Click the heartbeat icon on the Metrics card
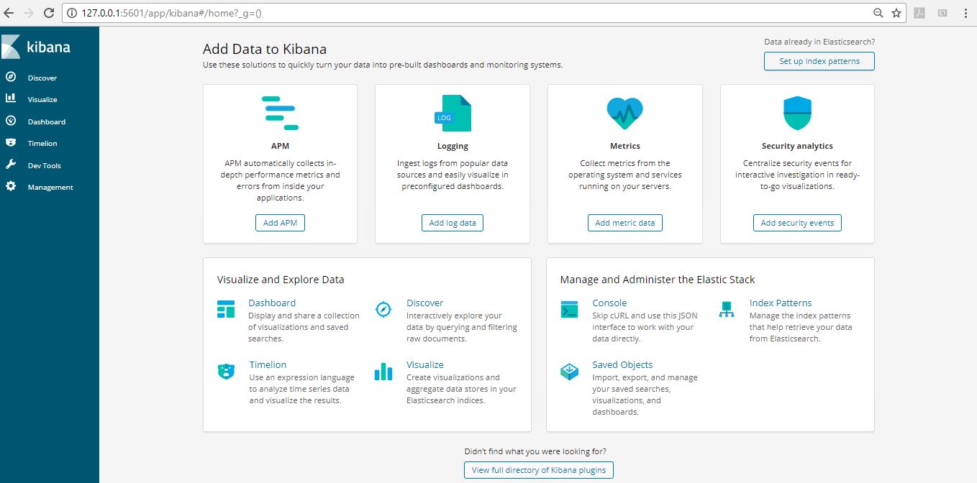The width and height of the screenshot is (977, 483). pyautogui.click(x=624, y=112)
